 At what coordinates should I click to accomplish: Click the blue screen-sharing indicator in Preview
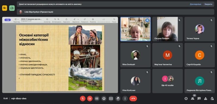[x=8, y=20]
